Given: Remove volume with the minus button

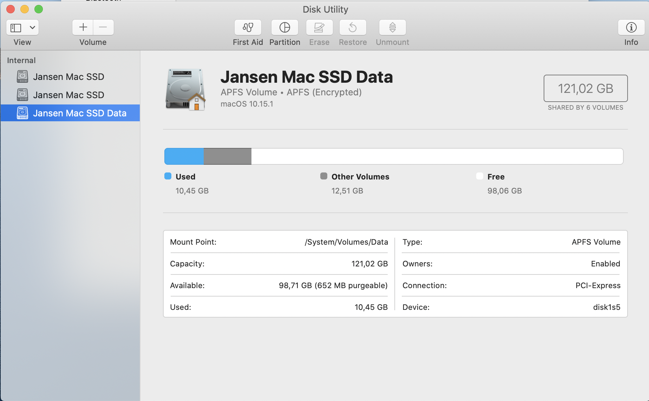Looking at the screenshot, I should pyautogui.click(x=103, y=27).
